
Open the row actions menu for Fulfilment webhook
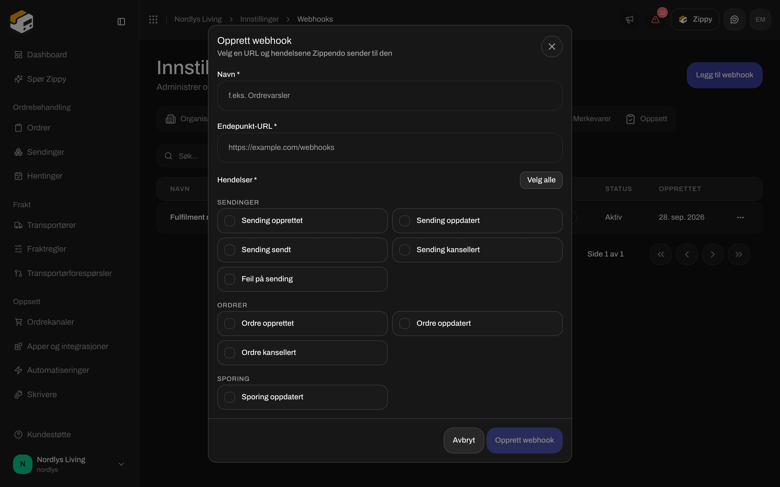[x=740, y=218]
